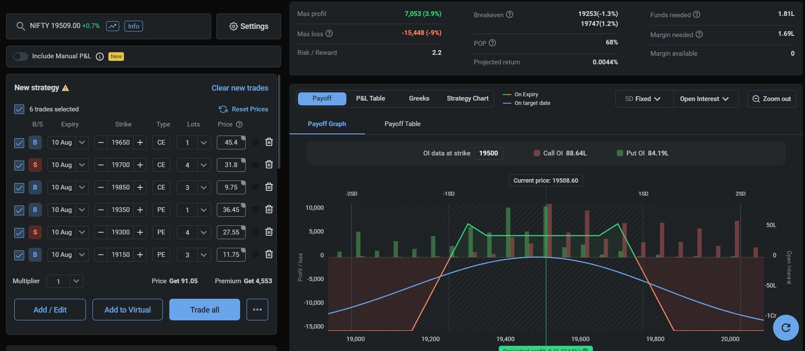Open expiry dropdown for the 19650 row
Image resolution: width=805 pixels, height=351 pixels.
click(82, 142)
